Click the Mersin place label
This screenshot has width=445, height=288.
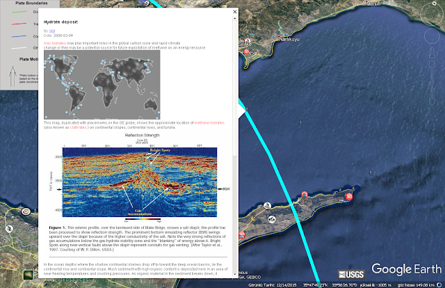tap(373, 4)
